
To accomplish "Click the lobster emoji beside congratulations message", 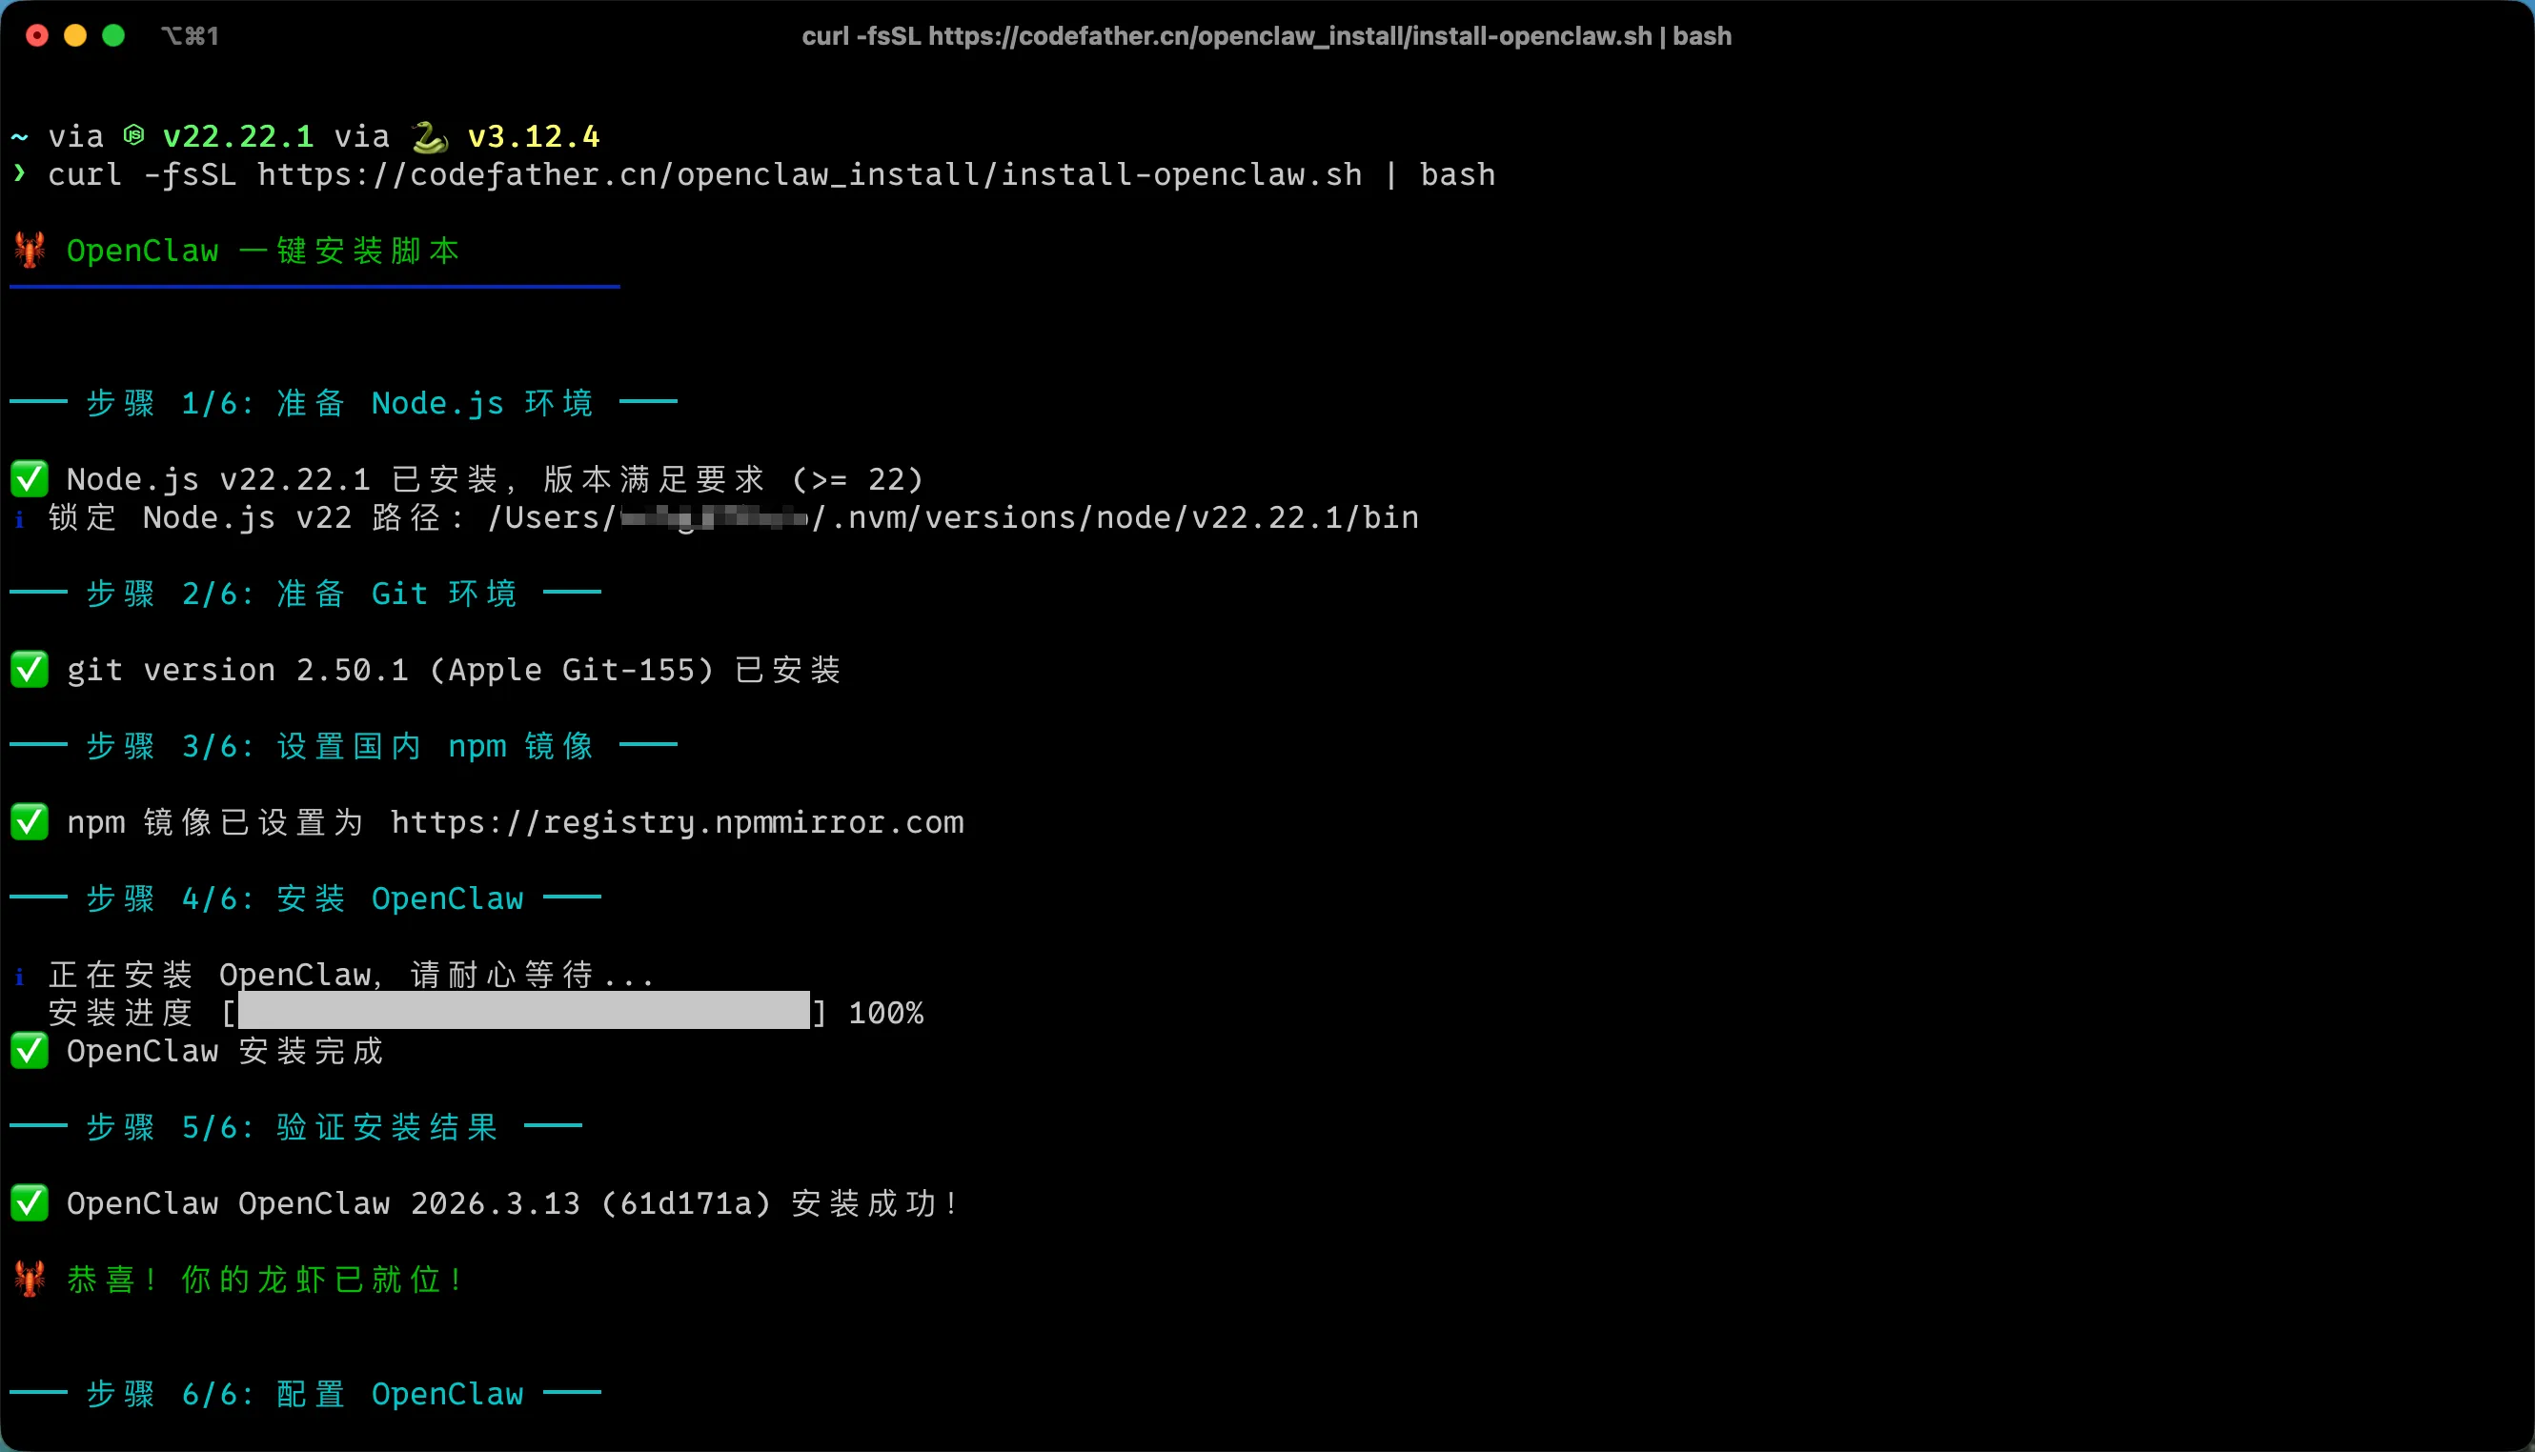I will pos(30,1279).
